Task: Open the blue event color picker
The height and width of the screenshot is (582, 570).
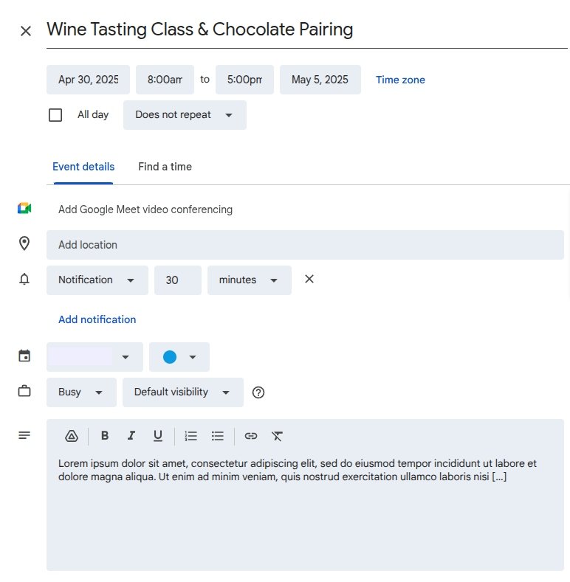Action: coord(179,357)
